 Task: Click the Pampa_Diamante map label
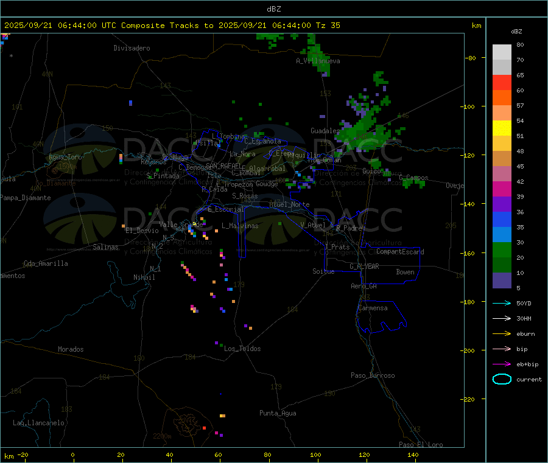(x=26, y=198)
